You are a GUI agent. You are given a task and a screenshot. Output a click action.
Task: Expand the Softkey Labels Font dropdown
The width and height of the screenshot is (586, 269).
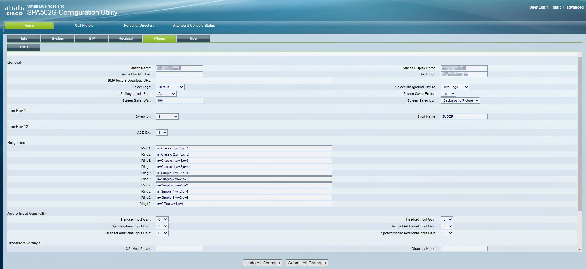pos(166,94)
